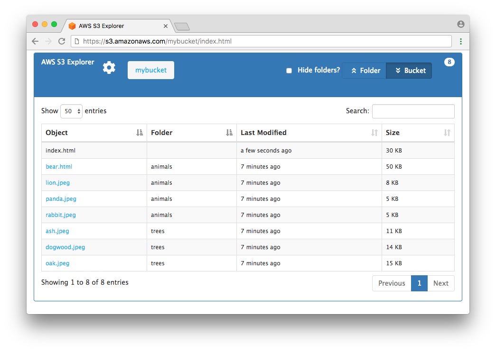Select page 1 in pagination
This screenshot has width=496, height=352.
point(419,283)
